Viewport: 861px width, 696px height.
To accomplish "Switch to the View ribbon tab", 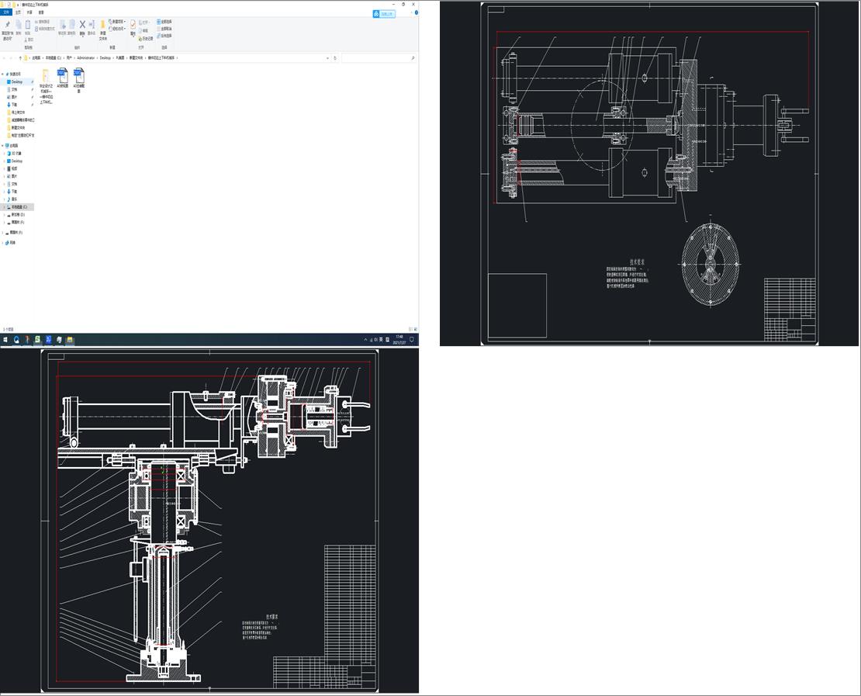I will [x=41, y=12].
